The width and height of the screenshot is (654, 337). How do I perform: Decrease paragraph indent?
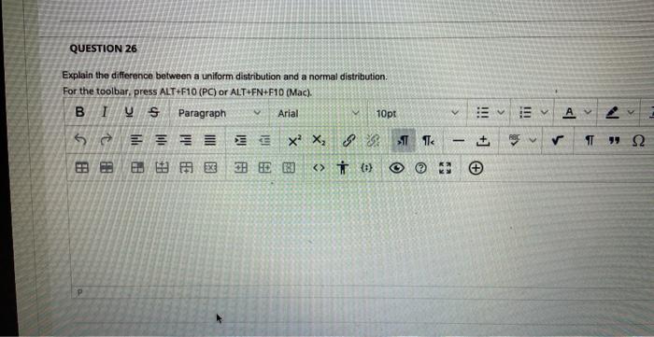point(265,141)
